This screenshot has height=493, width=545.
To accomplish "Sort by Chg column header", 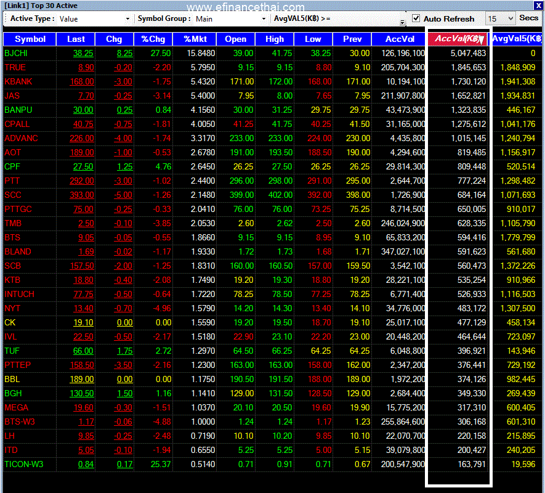I will [x=114, y=39].
